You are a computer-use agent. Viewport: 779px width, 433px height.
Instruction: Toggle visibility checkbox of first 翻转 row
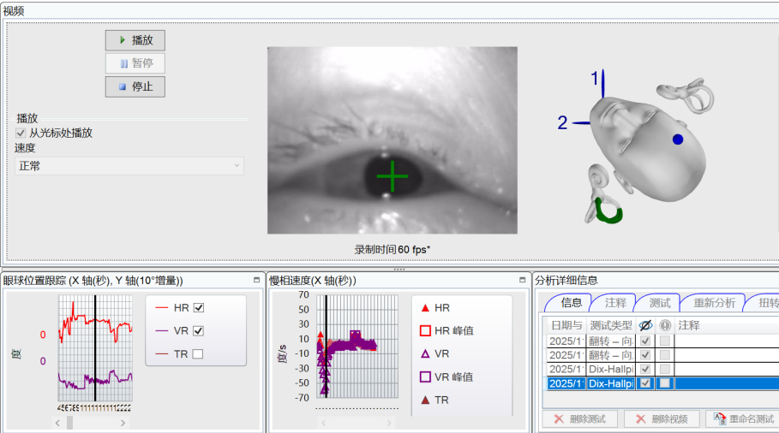coord(644,341)
